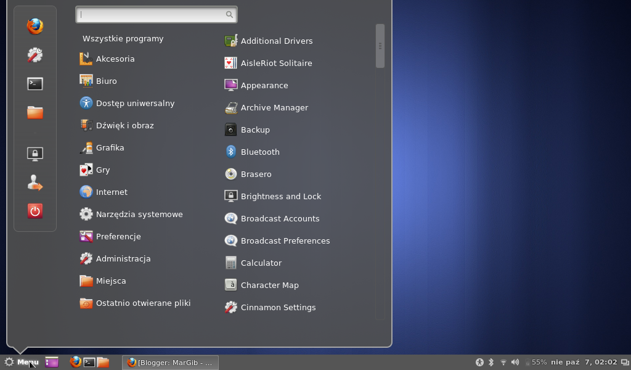Click the accessibility icon in the system tray

tap(479, 363)
